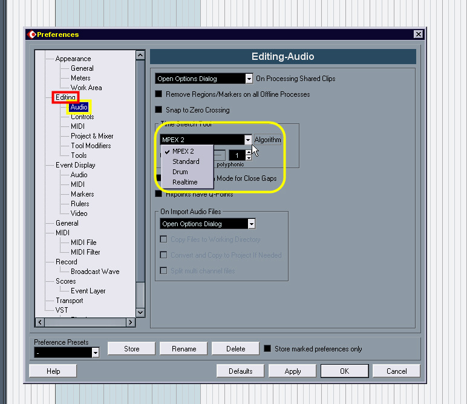
Task: Check Convert and Copy to Project If Needed
Action: [x=163, y=255]
